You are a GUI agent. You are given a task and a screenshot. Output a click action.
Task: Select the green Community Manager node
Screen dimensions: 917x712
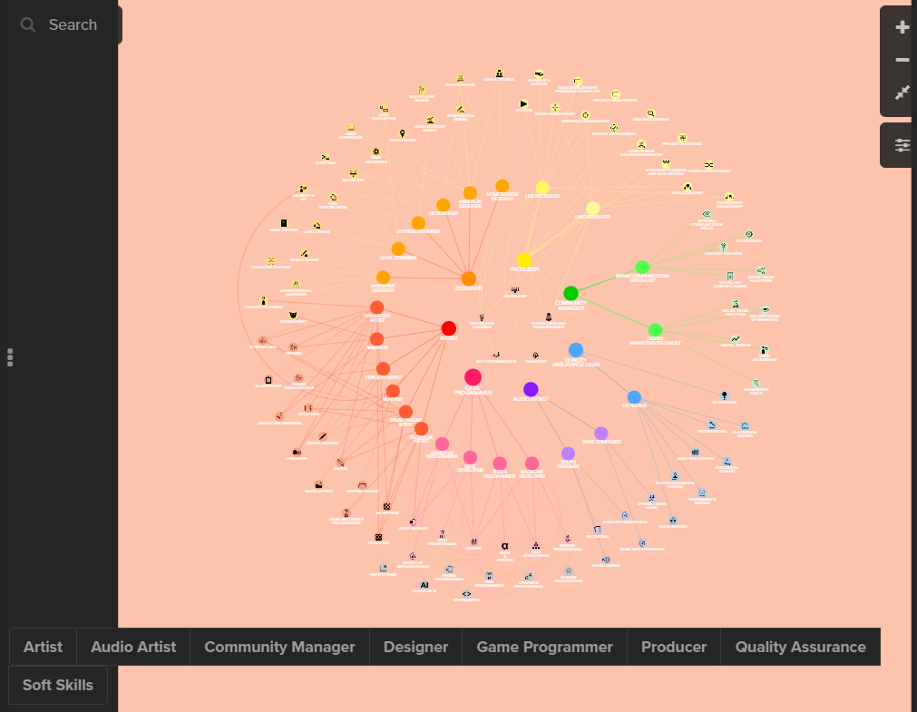(571, 293)
